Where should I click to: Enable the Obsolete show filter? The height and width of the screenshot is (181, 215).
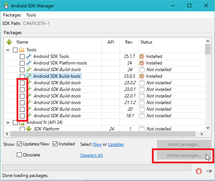[x=19, y=155]
